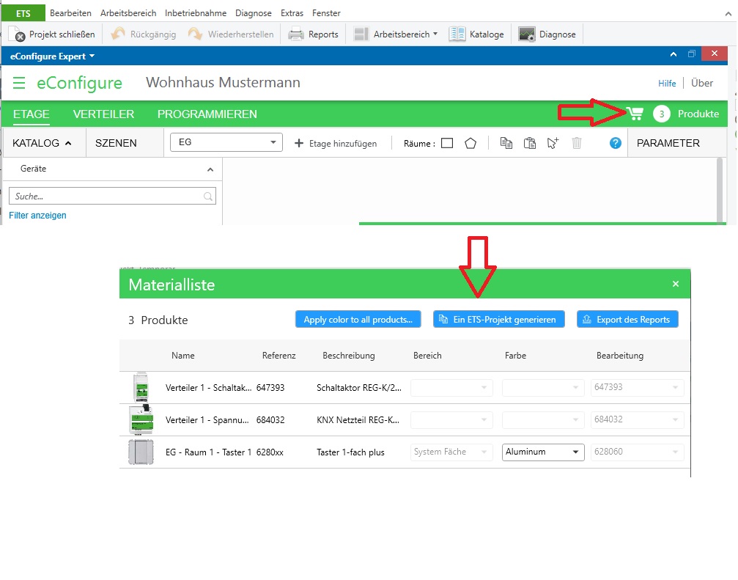Click Apply color to all products button
Image resolution: width=738 pixels, height=580 pixels.
358,319
